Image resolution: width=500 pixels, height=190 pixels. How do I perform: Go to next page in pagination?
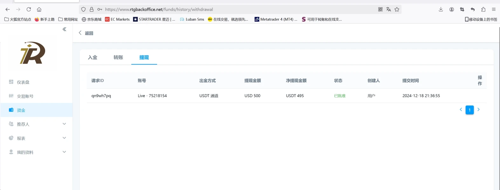(x=478, y=110)
